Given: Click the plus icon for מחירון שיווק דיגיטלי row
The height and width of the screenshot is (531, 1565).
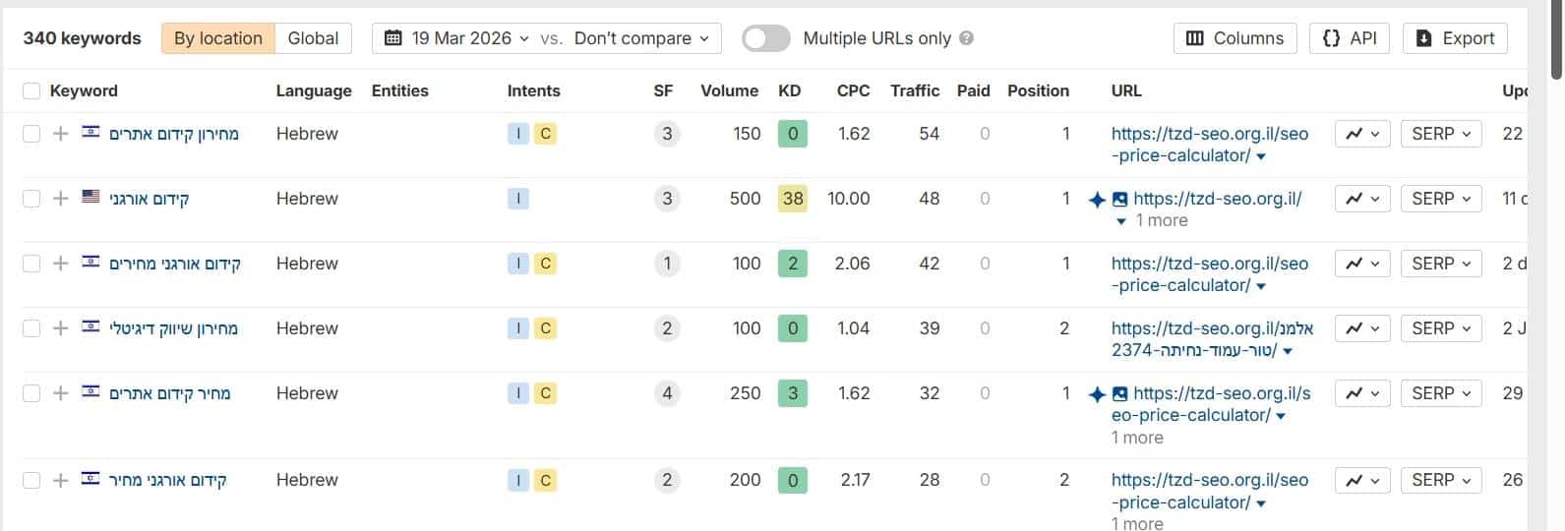Looking at the screenshot, I should tap(60, 328).
